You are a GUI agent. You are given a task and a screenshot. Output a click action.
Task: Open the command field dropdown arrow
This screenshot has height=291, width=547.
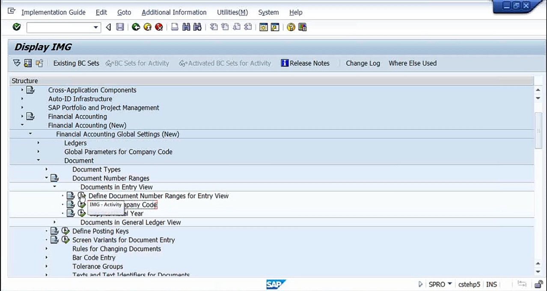coord(96,27)
